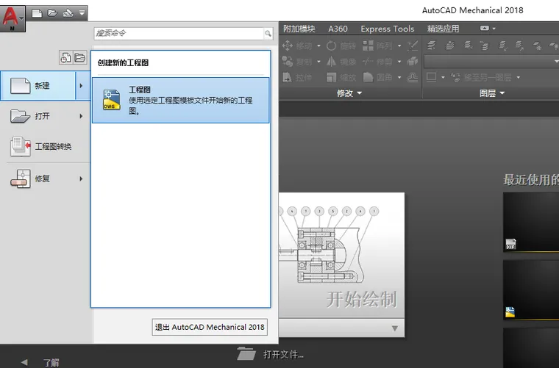Click the sheet set icon in quick access

coord(68,13)
